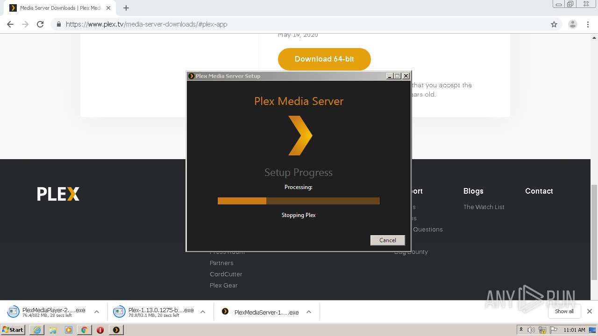
Task: Open the Plex-1.13.0.1275 download item
Action: 154,312
